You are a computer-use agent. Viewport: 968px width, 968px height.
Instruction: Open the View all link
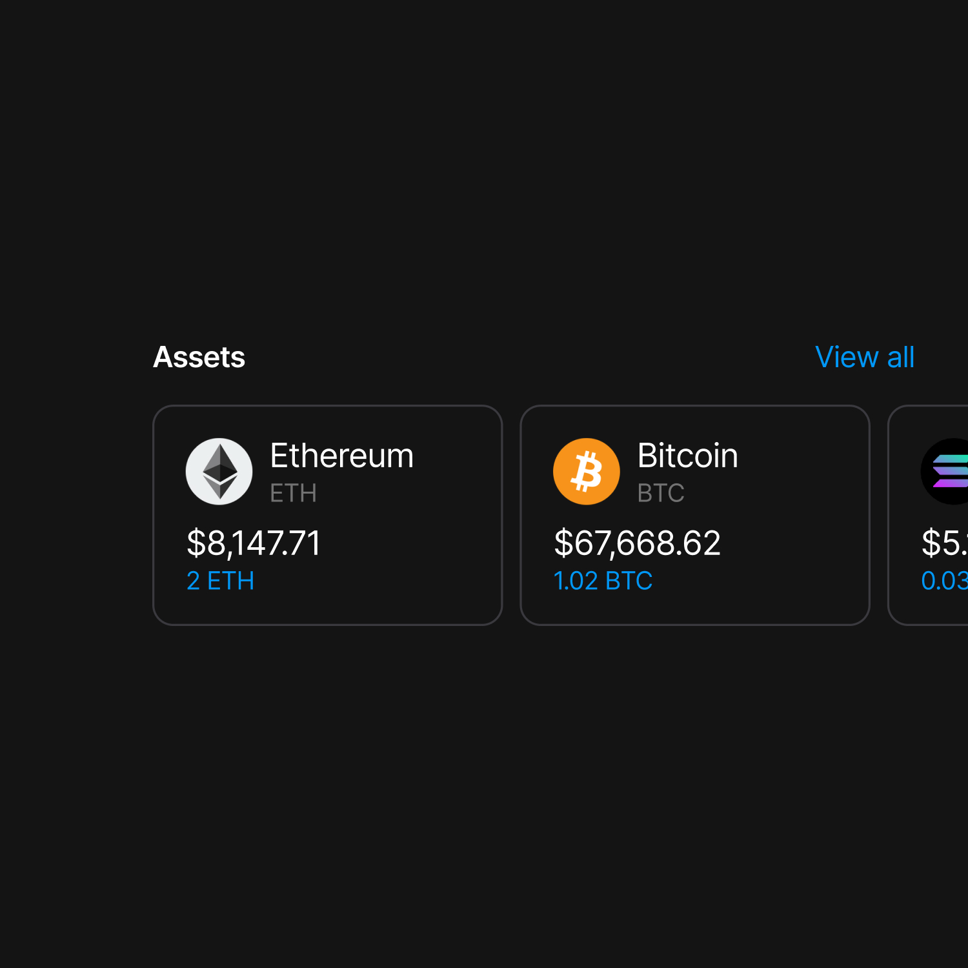point(865,357)
